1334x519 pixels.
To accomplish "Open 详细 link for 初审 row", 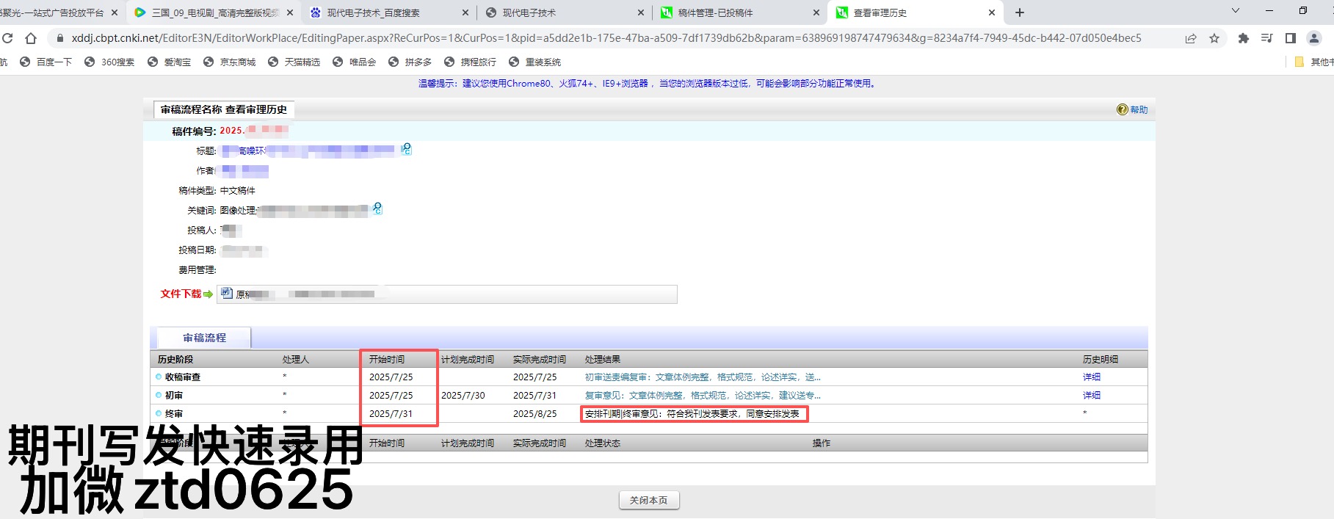I will click(x=1091, y=395).
